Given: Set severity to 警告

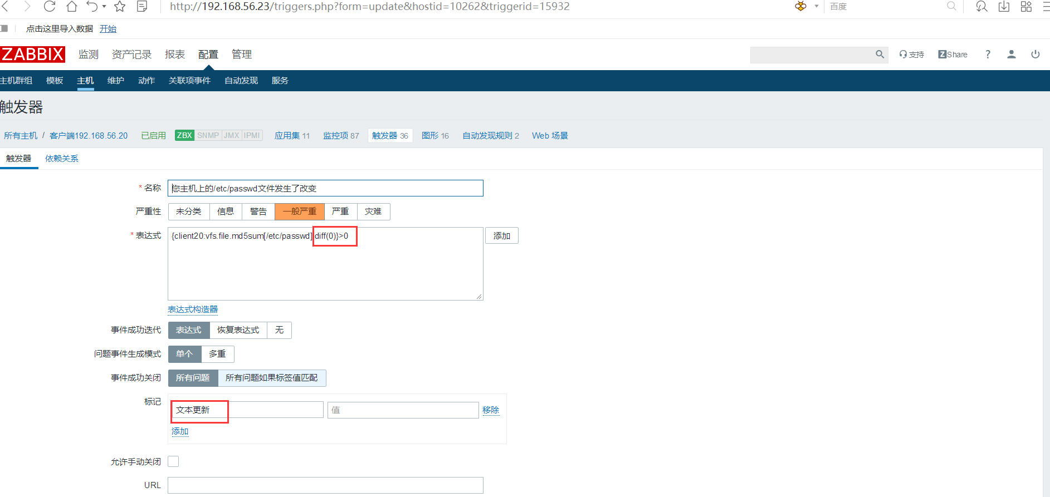Looking at the screenshot, I should [258, 211].
